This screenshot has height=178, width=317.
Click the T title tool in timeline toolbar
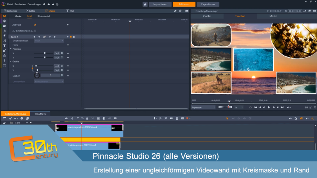(78, 118)
